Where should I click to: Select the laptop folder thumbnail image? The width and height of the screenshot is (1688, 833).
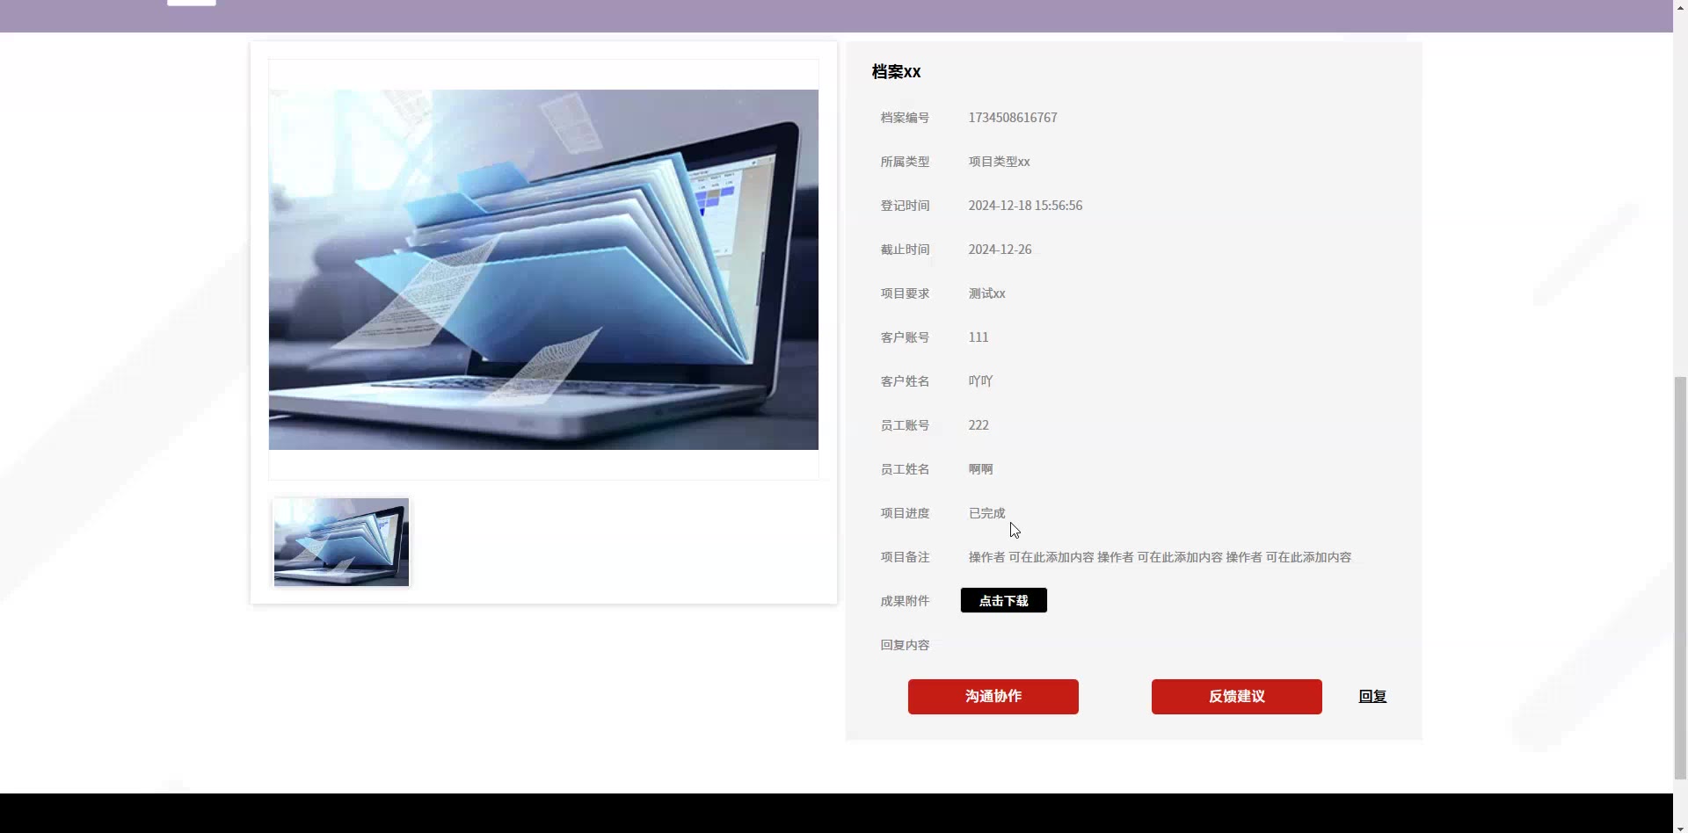[341, 542]
